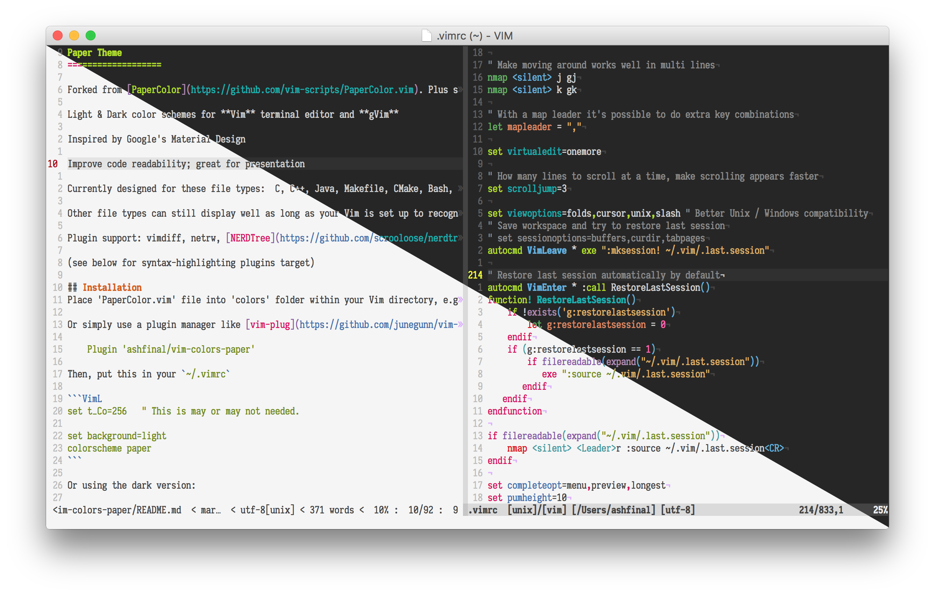Click the README.md filename in left statusline
935x595 pixels.
159,510
